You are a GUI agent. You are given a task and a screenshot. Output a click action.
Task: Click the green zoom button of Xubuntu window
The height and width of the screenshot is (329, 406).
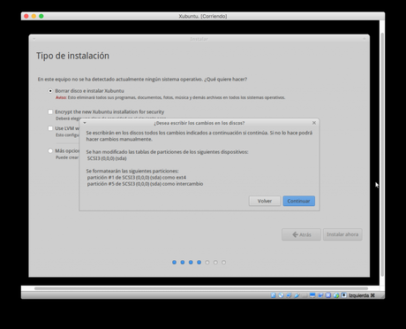[41, 16]
